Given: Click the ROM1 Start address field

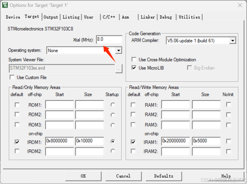Looking at the screenshot, I should tap(59, 104).
